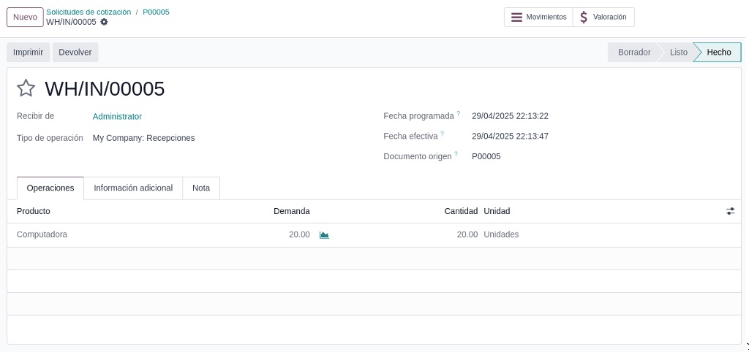Switch to Información adicional tab
The width and height of the screenshot is (749, 352).
[133, 188]
